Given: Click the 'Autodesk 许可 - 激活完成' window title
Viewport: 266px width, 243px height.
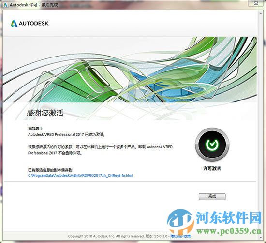Looking at the screenshot, I should point(33,5).
